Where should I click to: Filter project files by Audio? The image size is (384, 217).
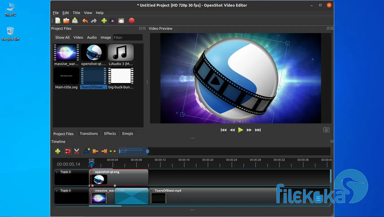pos(92,37)
